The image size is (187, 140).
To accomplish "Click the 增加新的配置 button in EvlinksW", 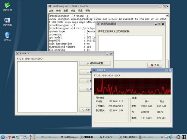I will tap(95, 63).
